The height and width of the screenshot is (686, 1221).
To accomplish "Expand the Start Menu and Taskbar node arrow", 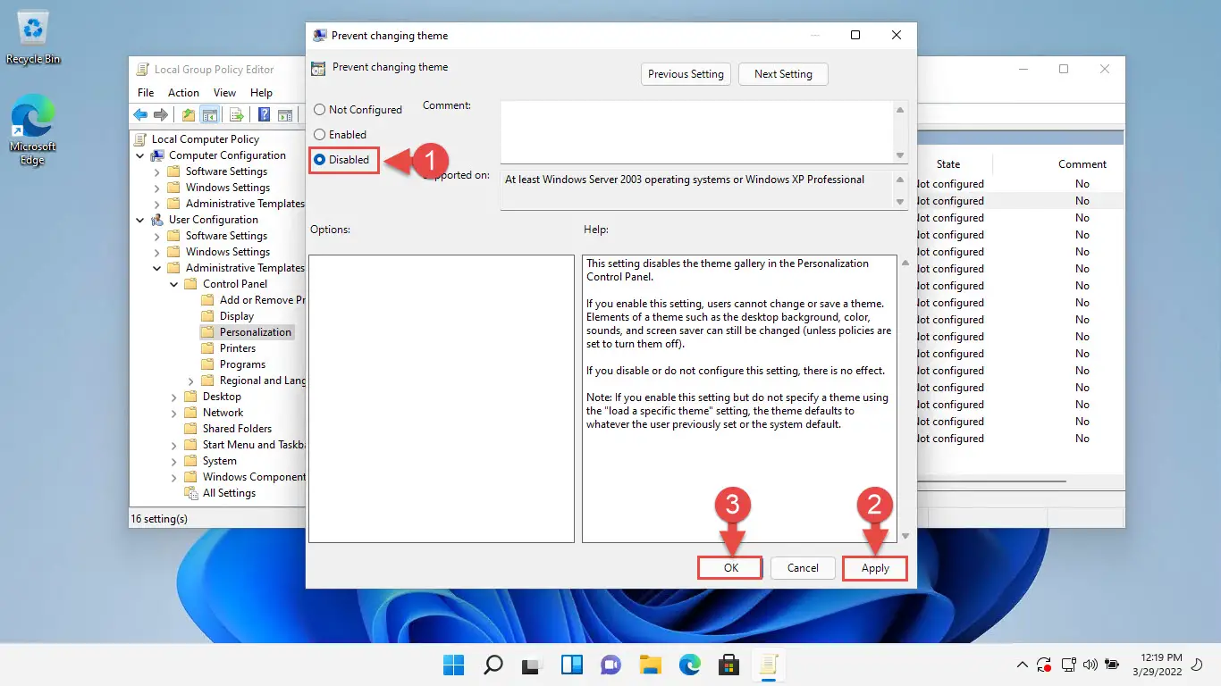I will pyautogui.click(x=174, y=445).
